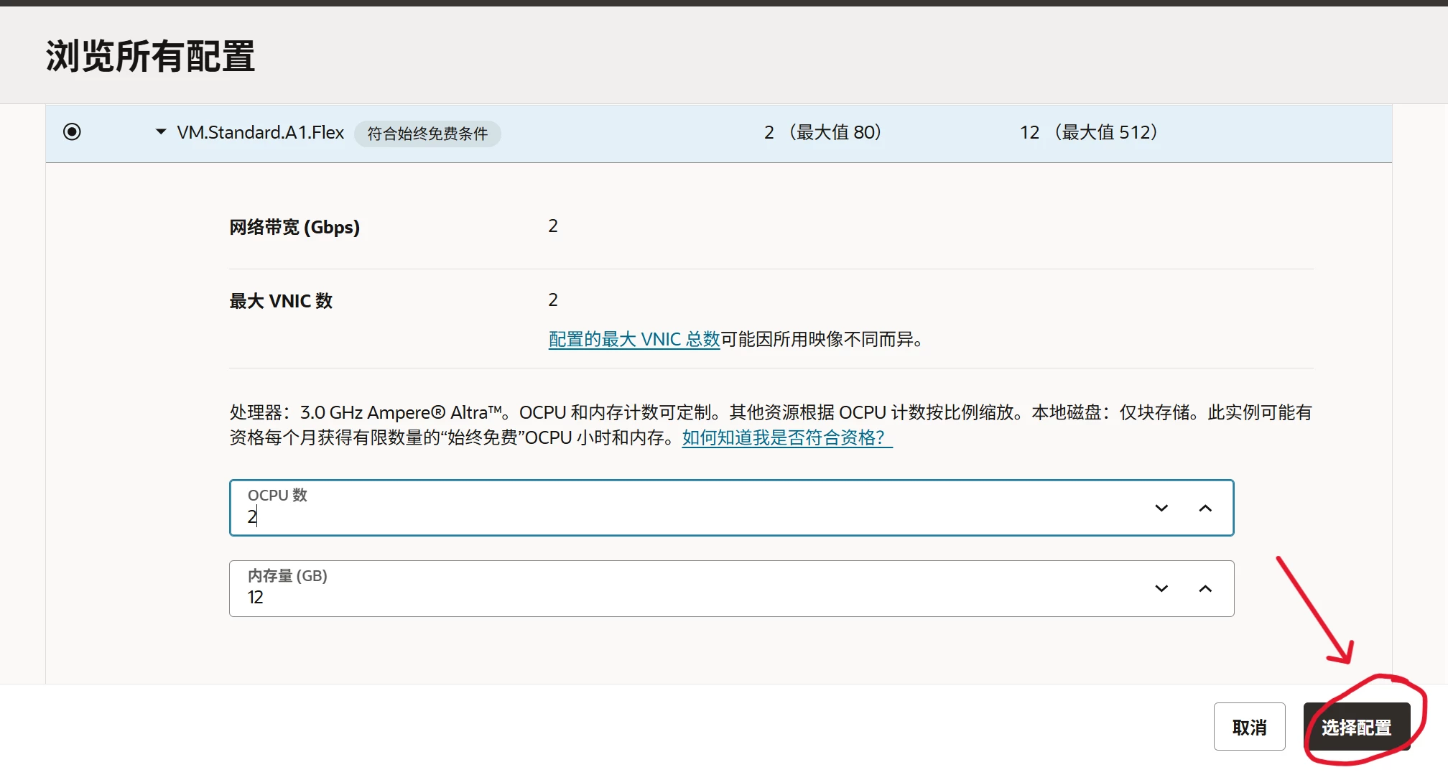Click the 选择配置 button
Screen dimensions: 1448x775
(x=1357, y=728)
